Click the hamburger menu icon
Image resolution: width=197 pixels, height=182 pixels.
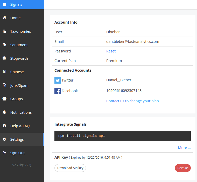click(x=4, y=4)
